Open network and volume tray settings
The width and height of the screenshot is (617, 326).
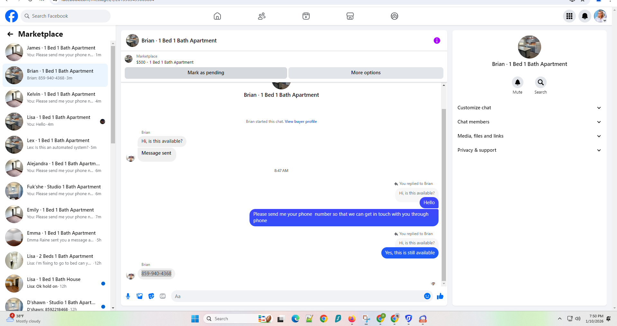pos(574,319)
